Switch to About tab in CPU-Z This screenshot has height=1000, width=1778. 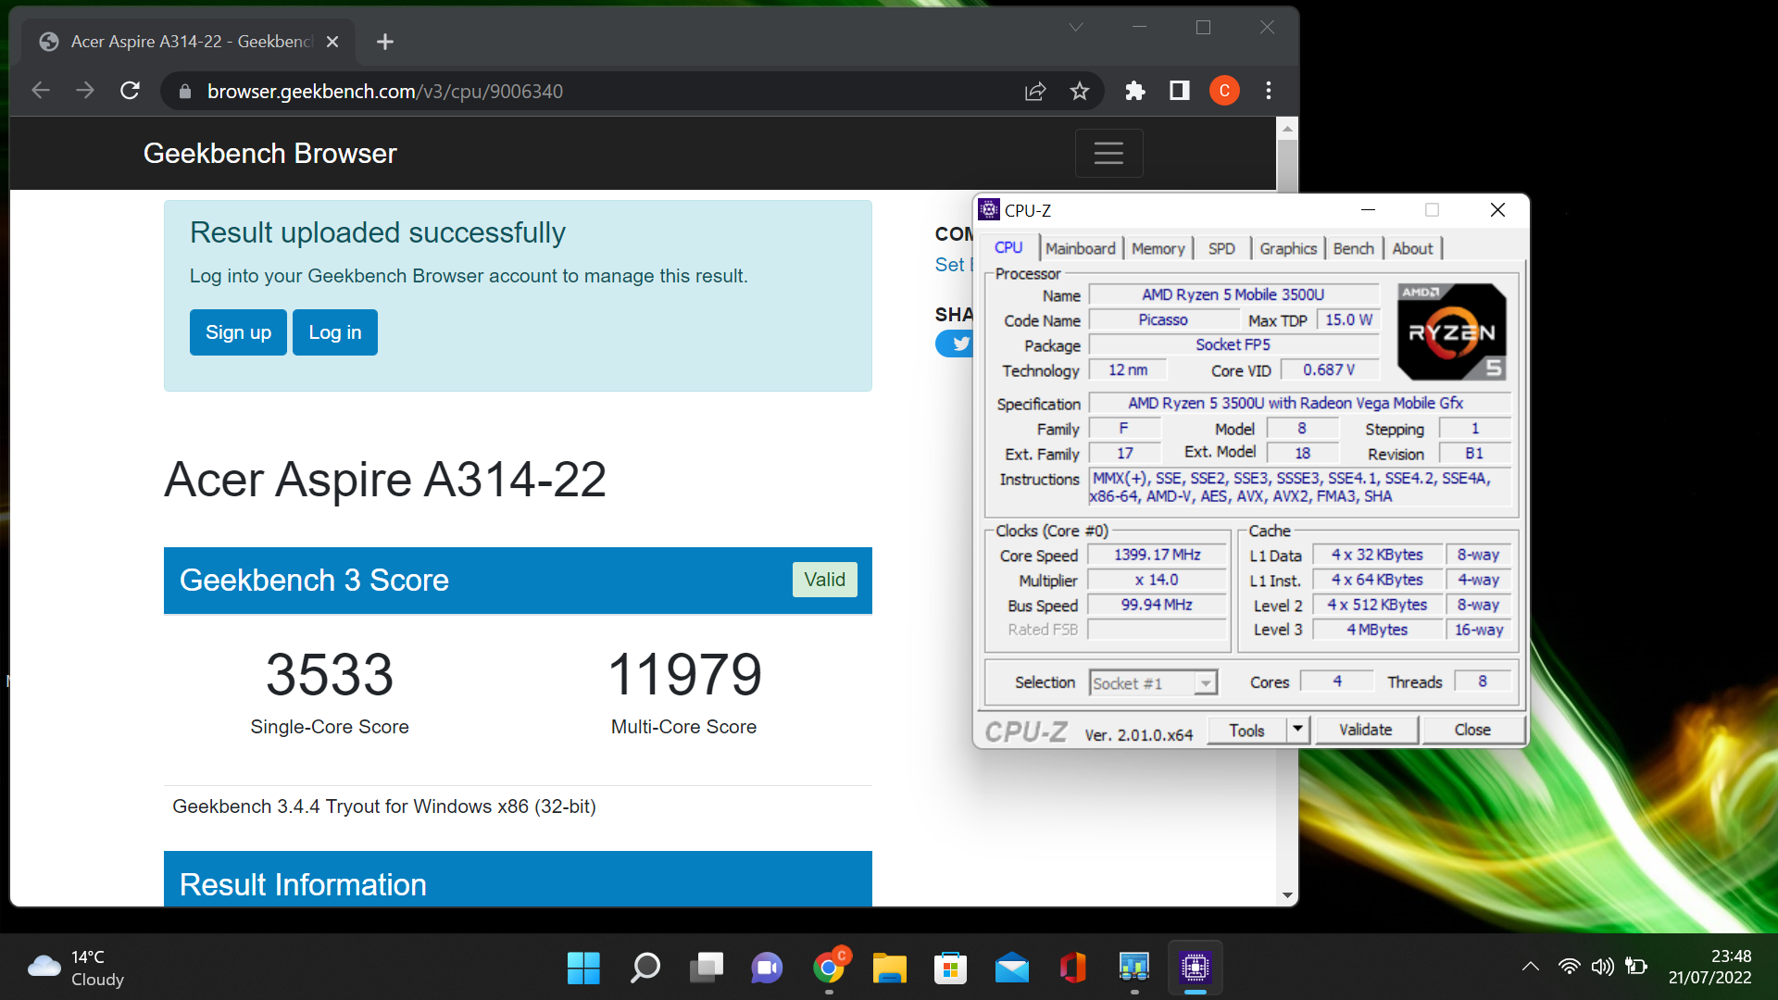point(1412,248)
